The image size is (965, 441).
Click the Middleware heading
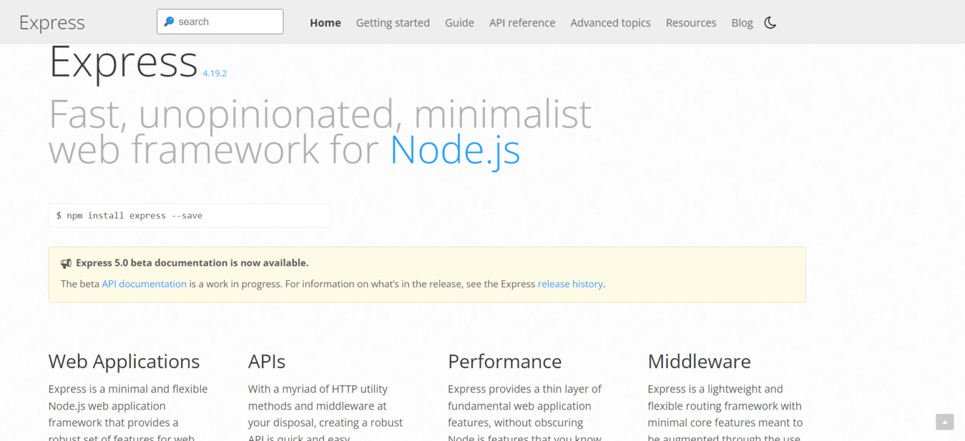699,361
